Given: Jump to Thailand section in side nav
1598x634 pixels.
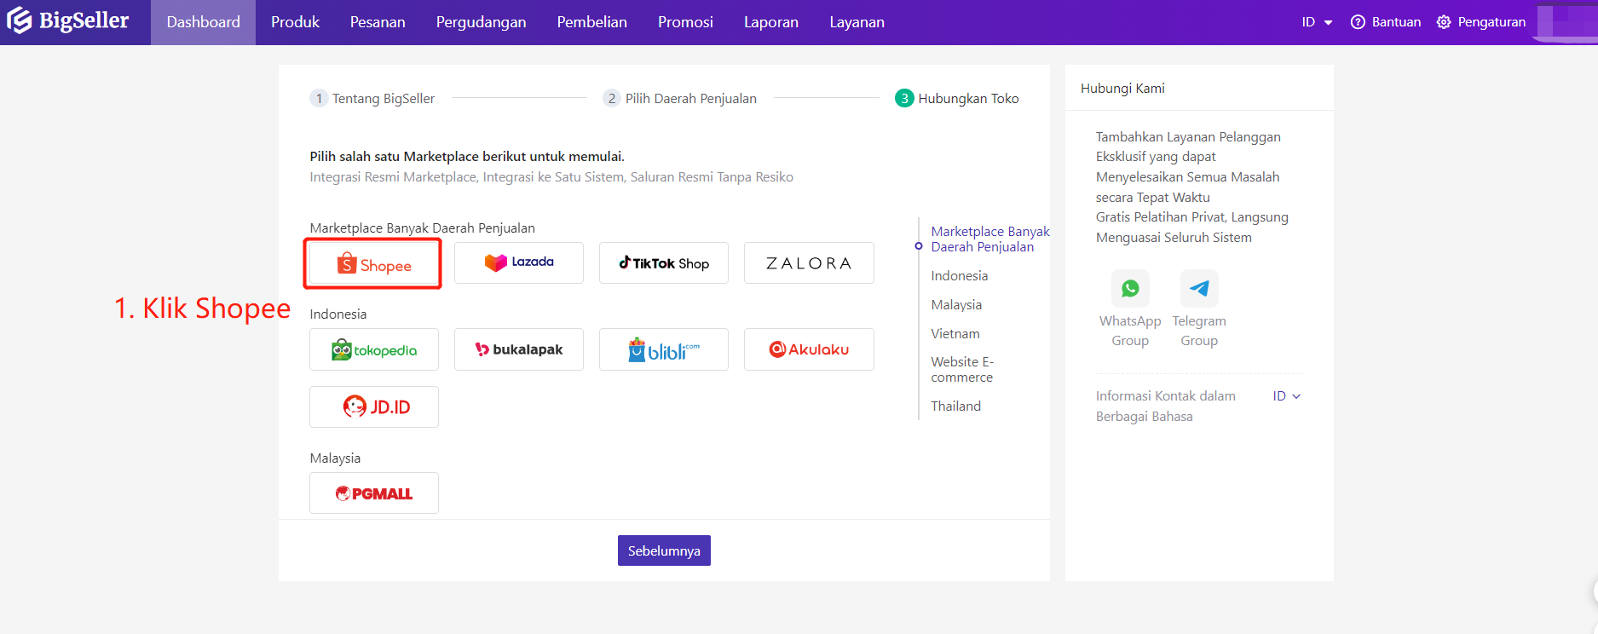Looking at the screenshot, I should [x=956, y=406].
